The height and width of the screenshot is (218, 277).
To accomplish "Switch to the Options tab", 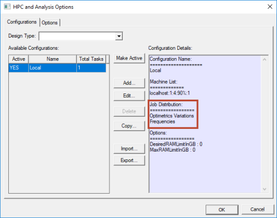I will click(50, 23).
